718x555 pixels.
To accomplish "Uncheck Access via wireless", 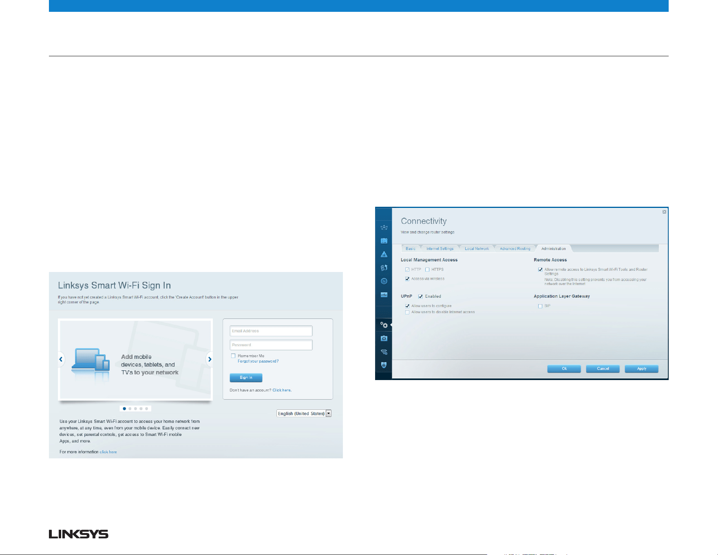I will pyautogui.click(x=407, y=279).
